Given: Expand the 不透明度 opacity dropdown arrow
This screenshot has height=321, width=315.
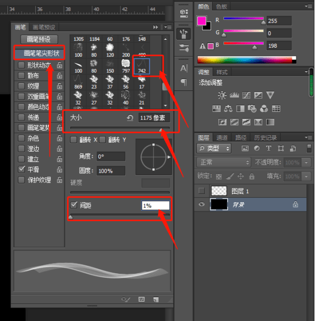Looking at the screenshot, I should (306, 162).
